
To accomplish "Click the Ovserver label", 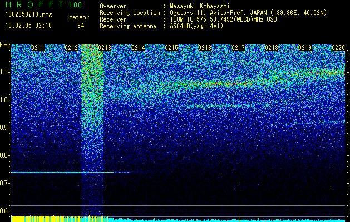I will point(113,6).
